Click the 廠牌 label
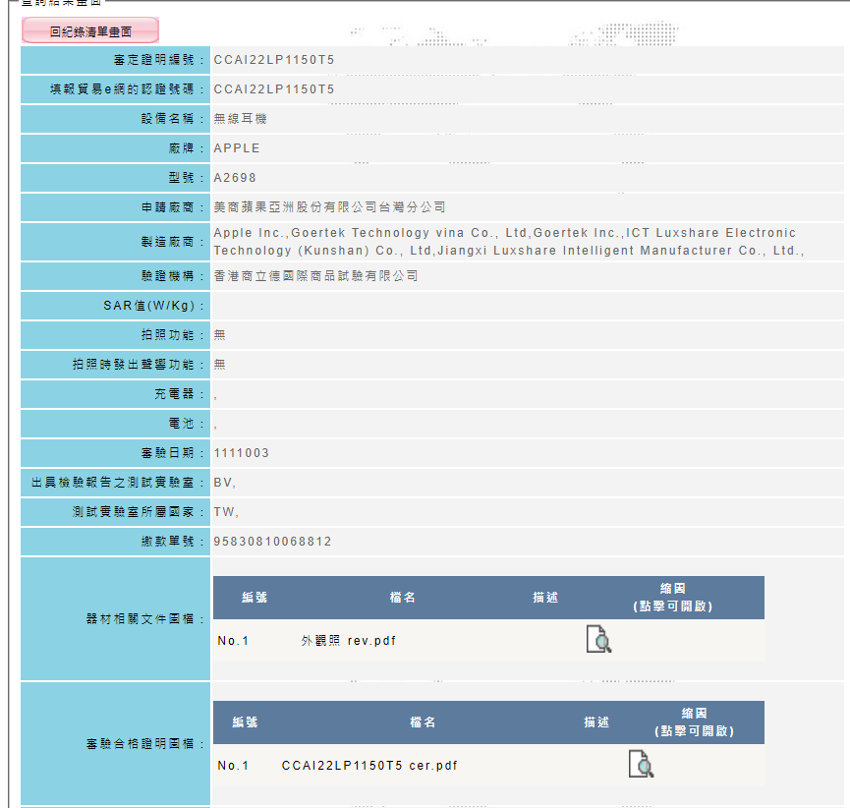The height and width of the screenshot is (808, 850). coord(186,148)
